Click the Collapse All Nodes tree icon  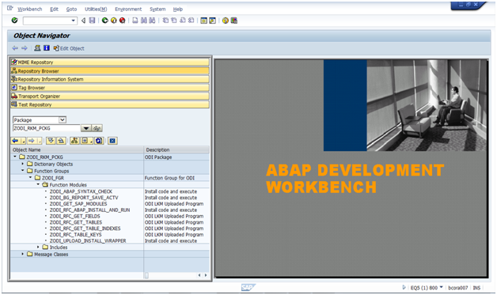(x=61, y=141)
